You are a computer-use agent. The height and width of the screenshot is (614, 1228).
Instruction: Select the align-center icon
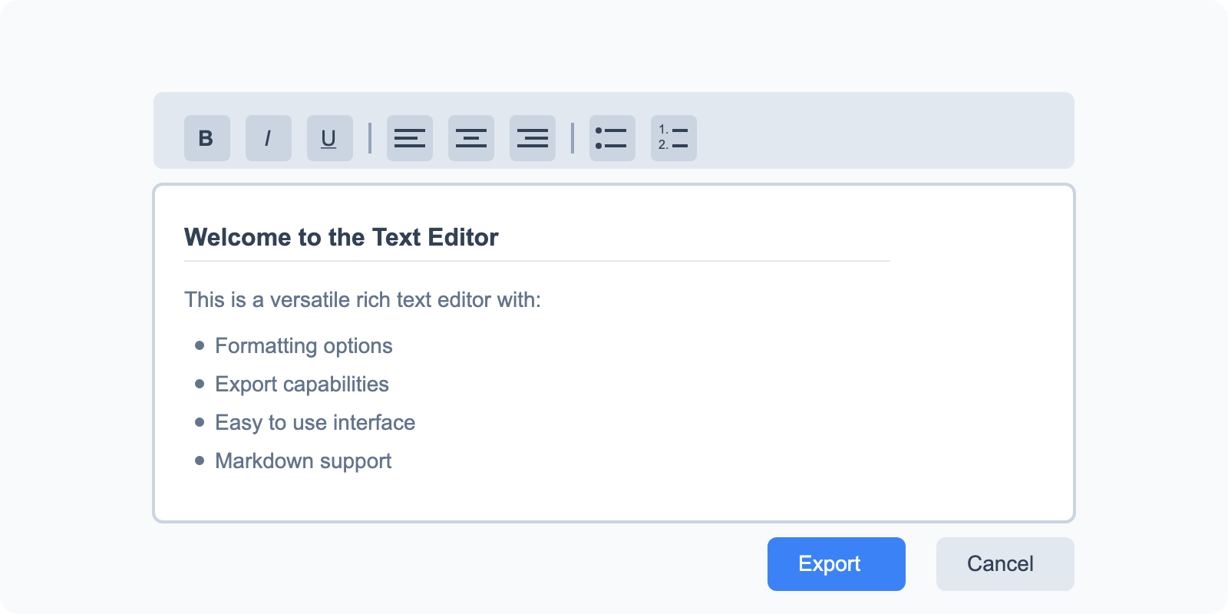pos(471,138)
